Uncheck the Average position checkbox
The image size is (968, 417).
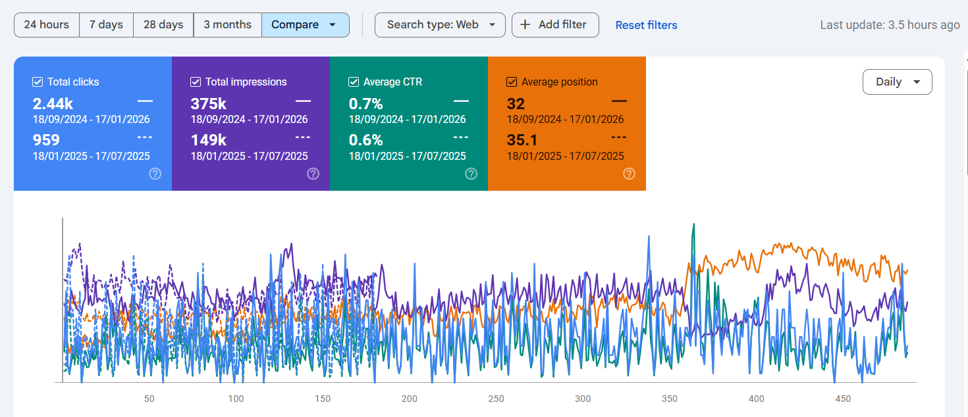[511, 82]
